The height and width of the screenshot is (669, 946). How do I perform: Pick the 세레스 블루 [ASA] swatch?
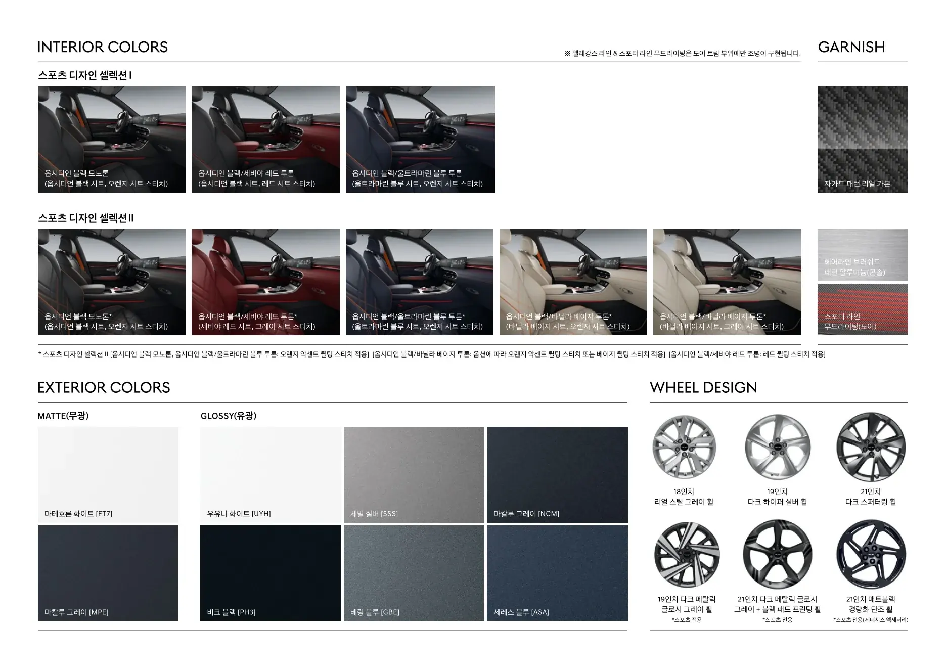pyautogui.click(x=557, y=573)
